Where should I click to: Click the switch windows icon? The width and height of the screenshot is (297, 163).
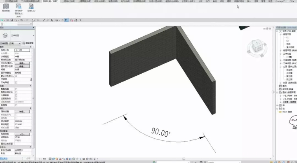click(x=75, y=20)
